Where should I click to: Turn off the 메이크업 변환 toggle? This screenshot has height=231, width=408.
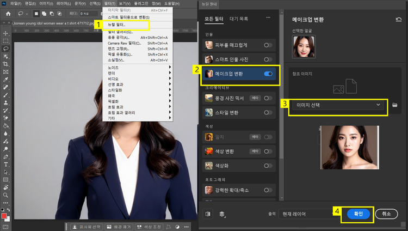[x=268, y=74]
